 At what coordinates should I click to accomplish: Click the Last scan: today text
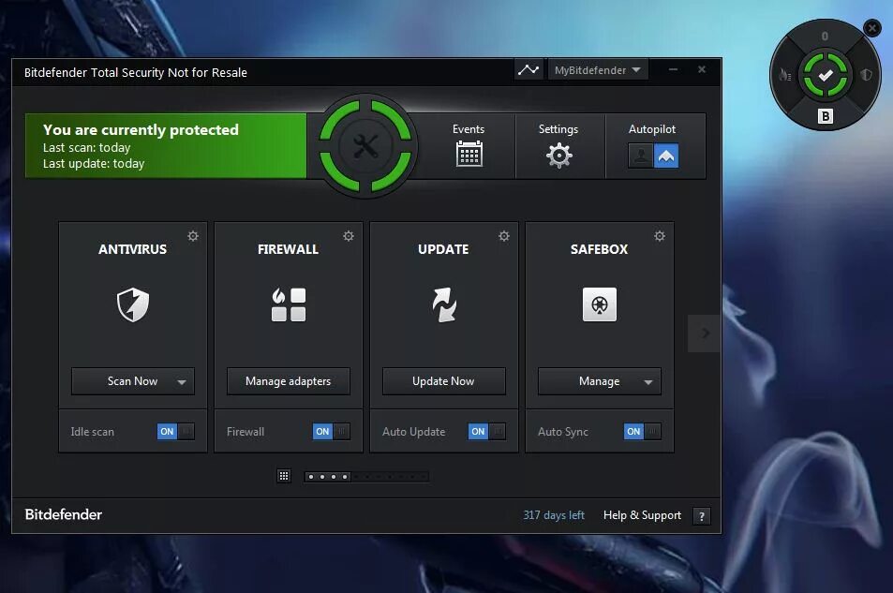click(86, 147)
